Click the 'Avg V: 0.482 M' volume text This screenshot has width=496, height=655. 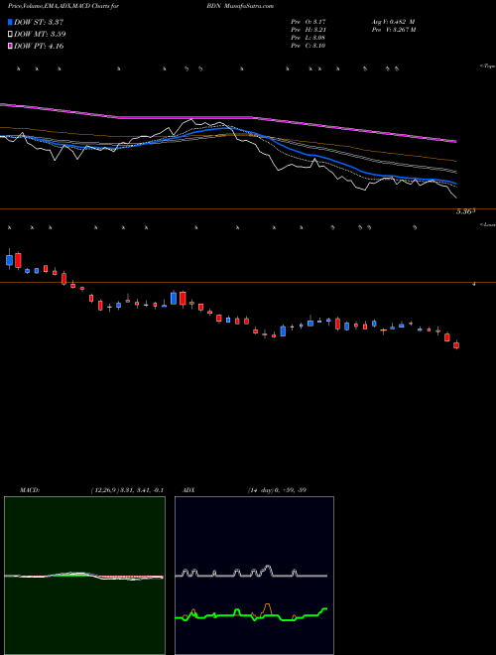[393, 22]
